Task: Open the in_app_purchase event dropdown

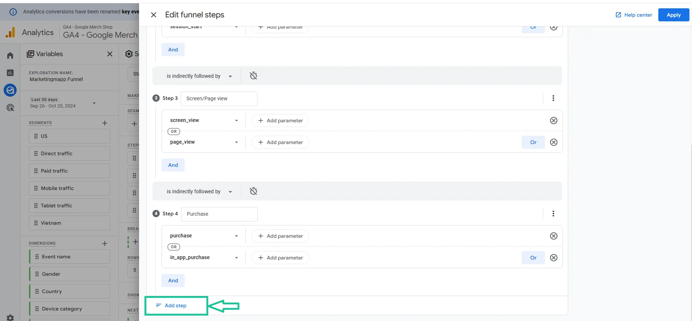Action: pos(204,258)
